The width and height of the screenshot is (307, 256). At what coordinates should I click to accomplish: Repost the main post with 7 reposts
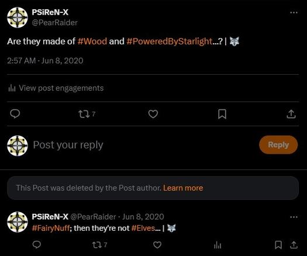[87, 114]
